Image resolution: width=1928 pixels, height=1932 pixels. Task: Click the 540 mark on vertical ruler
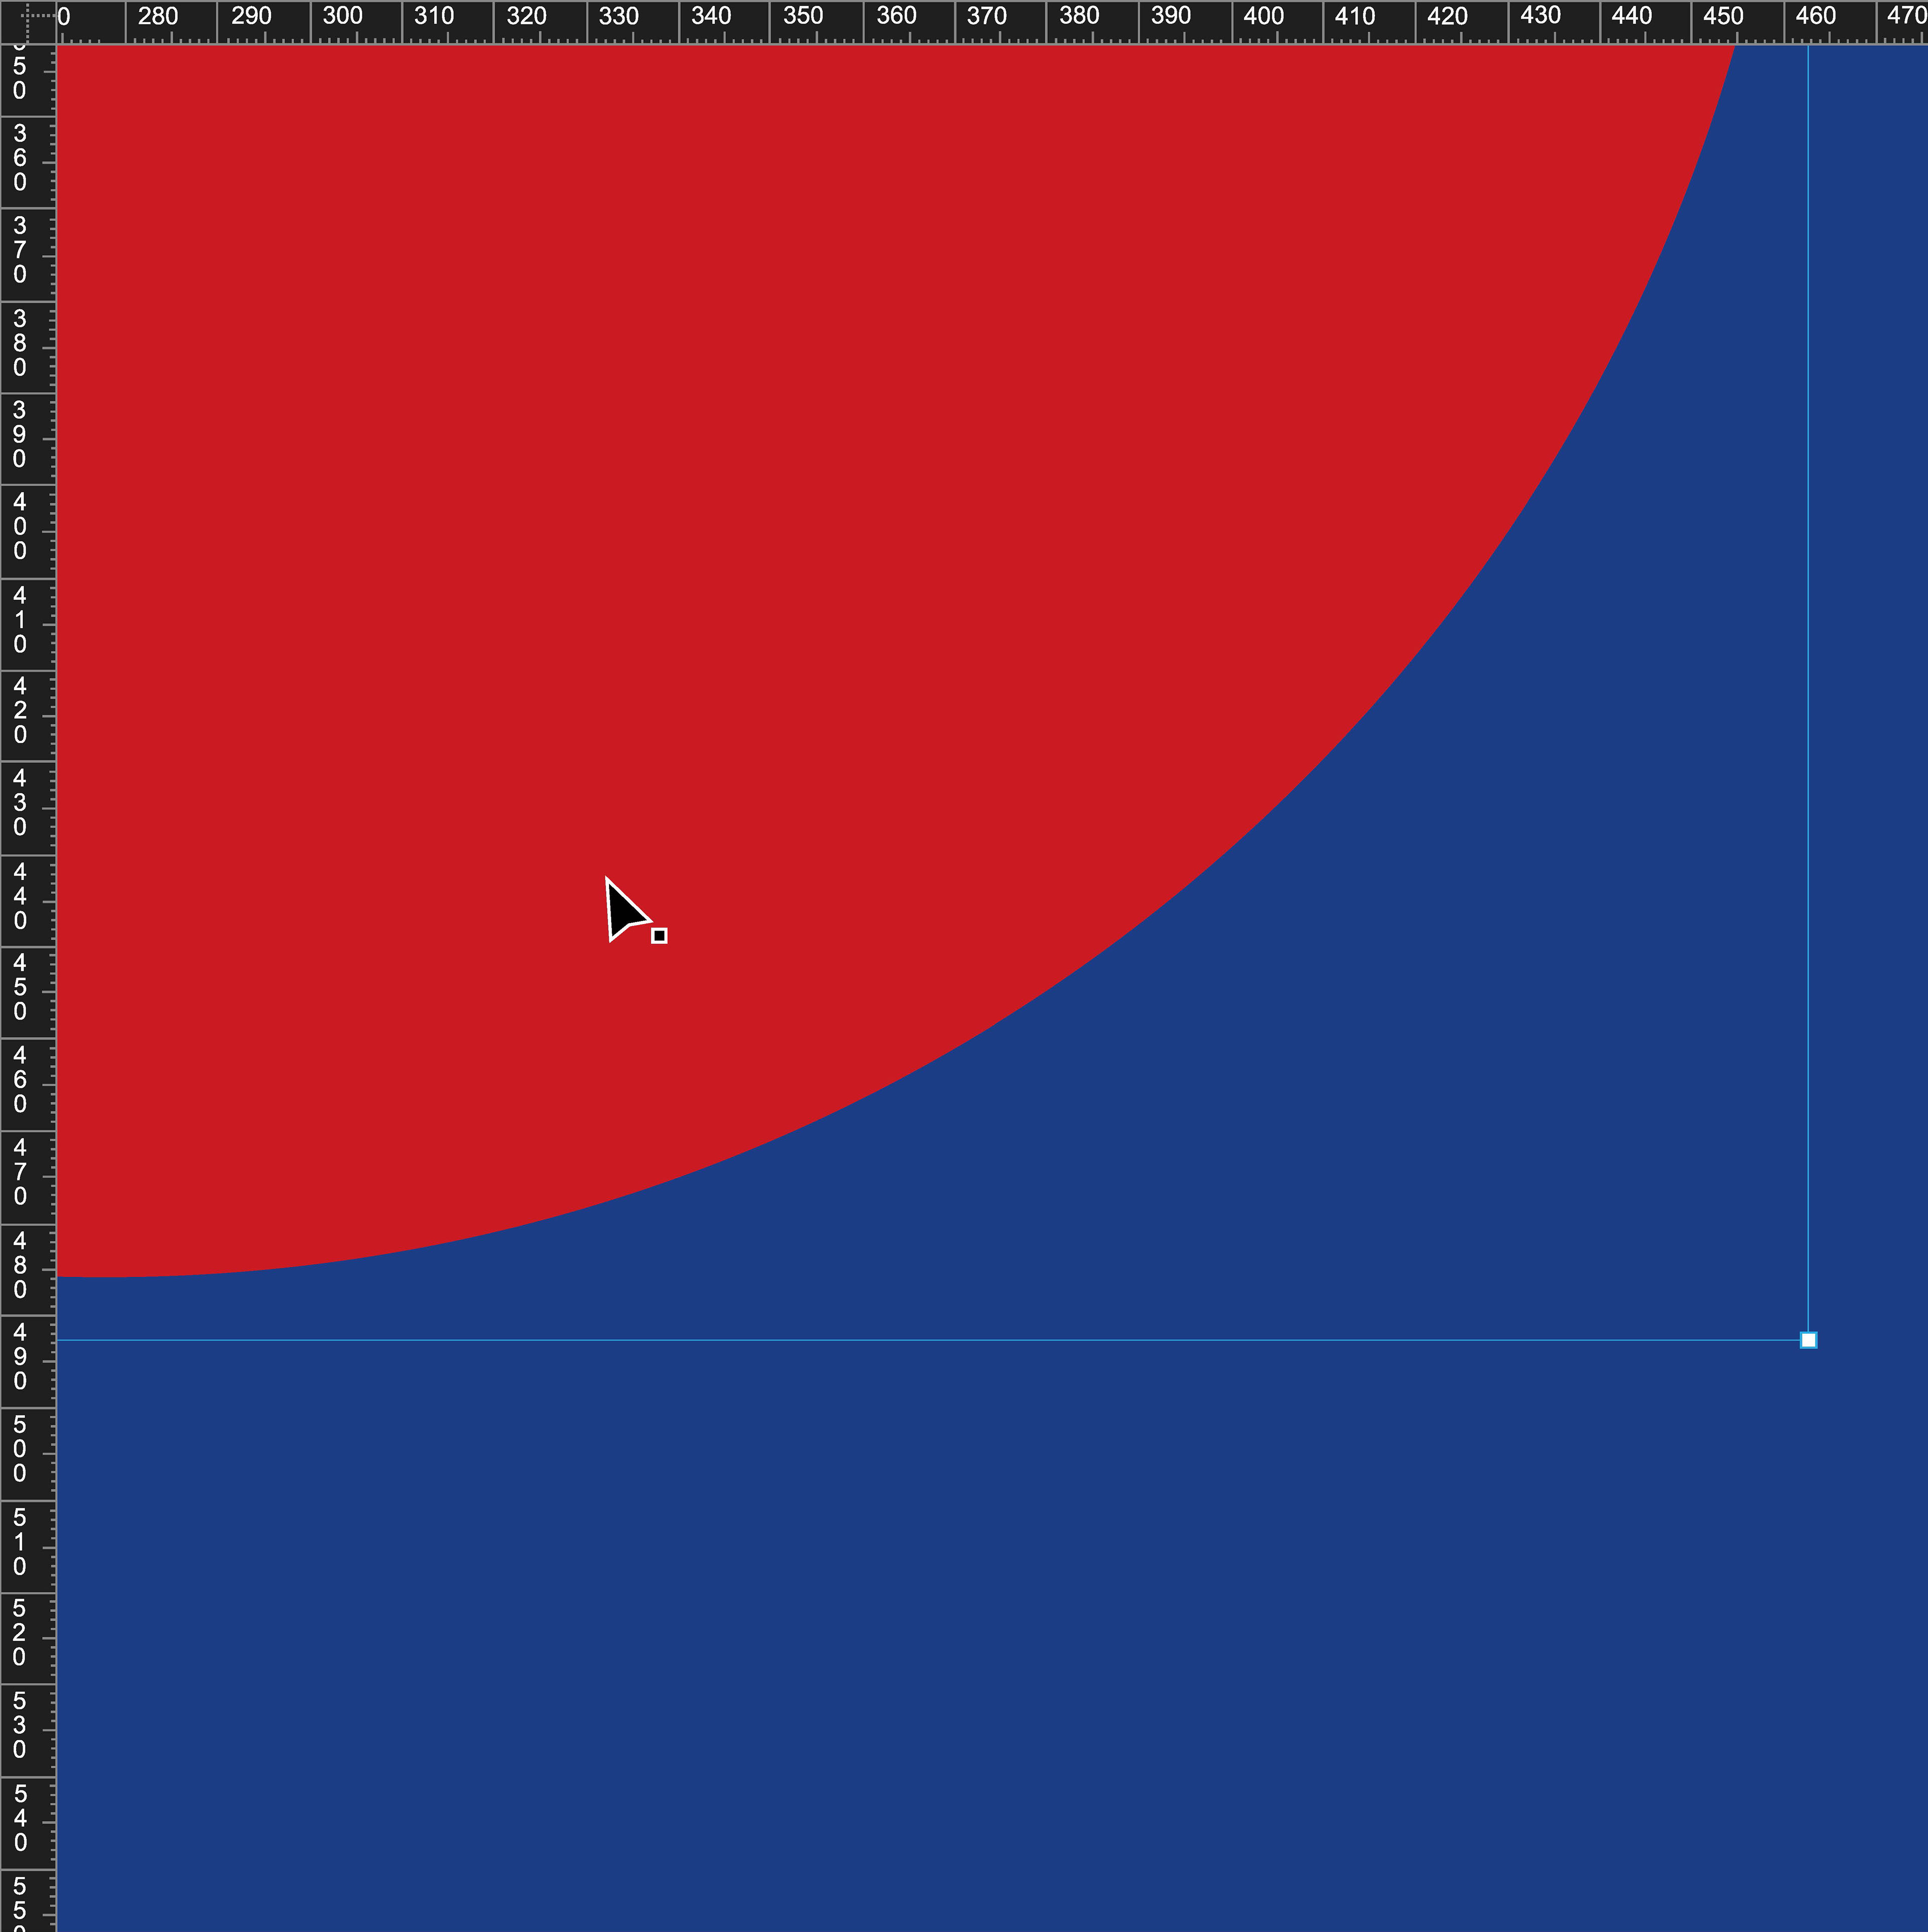coord(20,1817)
